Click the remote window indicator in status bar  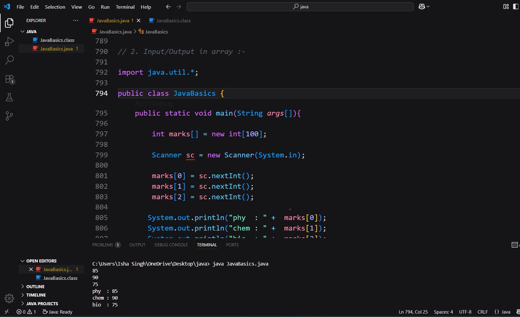click(6, 312)
